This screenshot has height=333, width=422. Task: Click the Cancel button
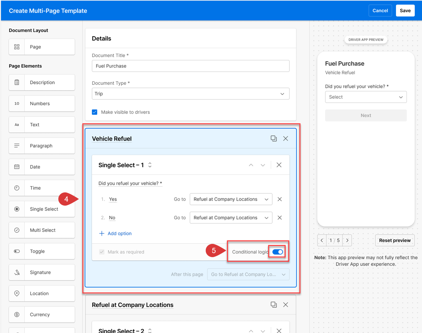tap(380, 11)
